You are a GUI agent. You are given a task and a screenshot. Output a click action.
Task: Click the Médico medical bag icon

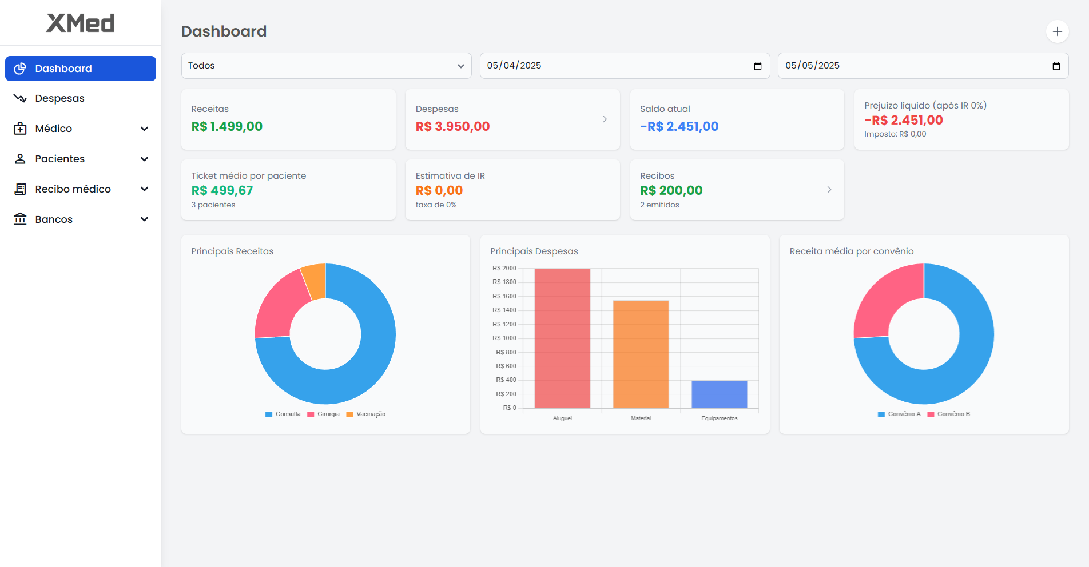(20, 129)
